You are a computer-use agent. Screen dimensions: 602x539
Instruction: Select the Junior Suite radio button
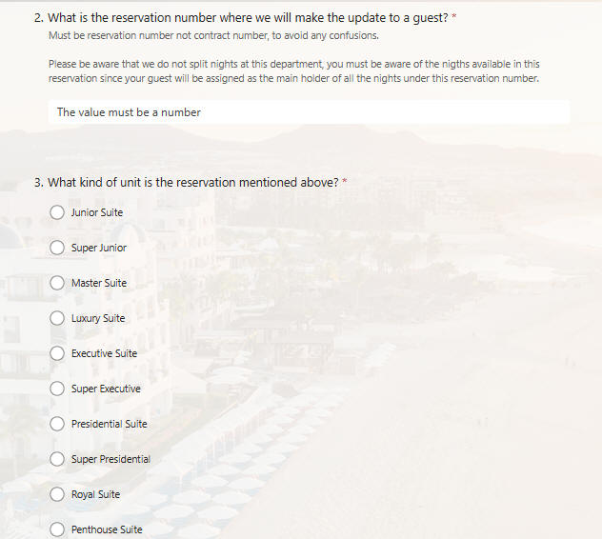(57, 212)
